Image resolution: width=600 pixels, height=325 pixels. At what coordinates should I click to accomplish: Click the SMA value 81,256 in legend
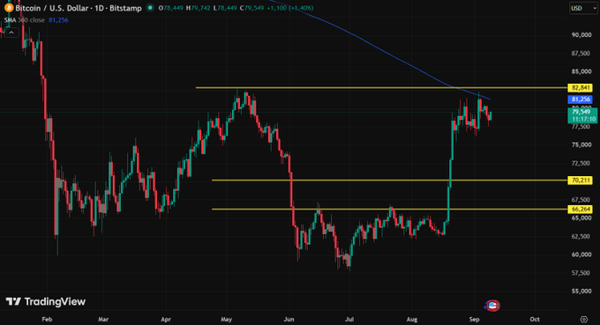pos(58,20)
